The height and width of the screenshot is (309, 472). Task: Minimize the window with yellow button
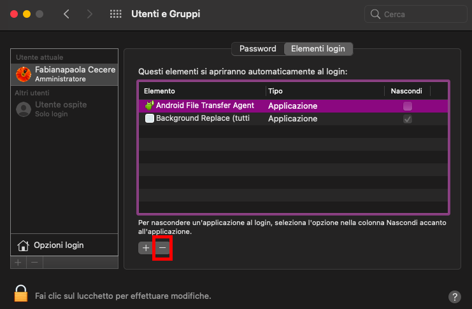(x=27, y=14)
